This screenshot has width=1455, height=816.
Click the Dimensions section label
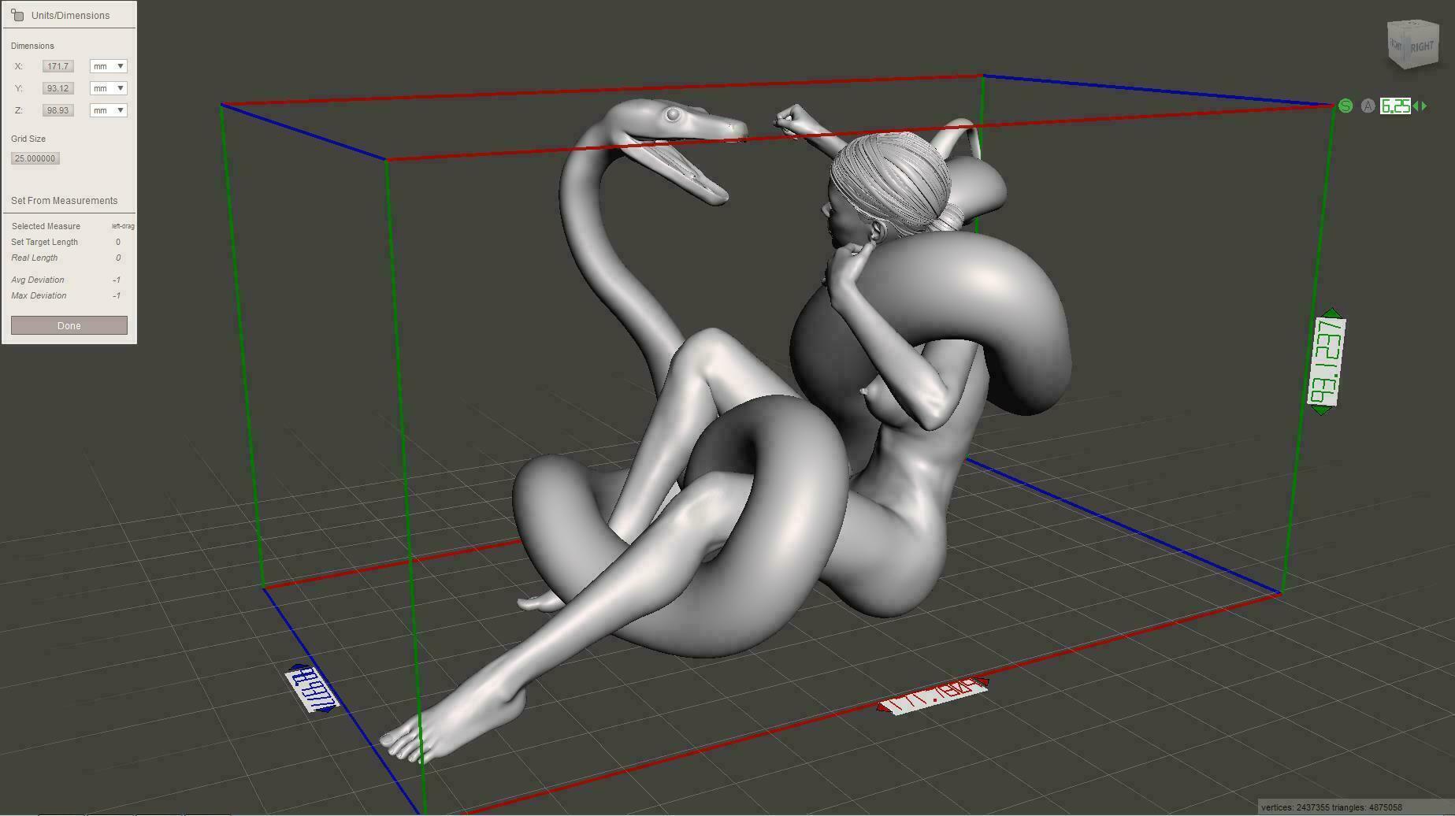click(32, 46)
